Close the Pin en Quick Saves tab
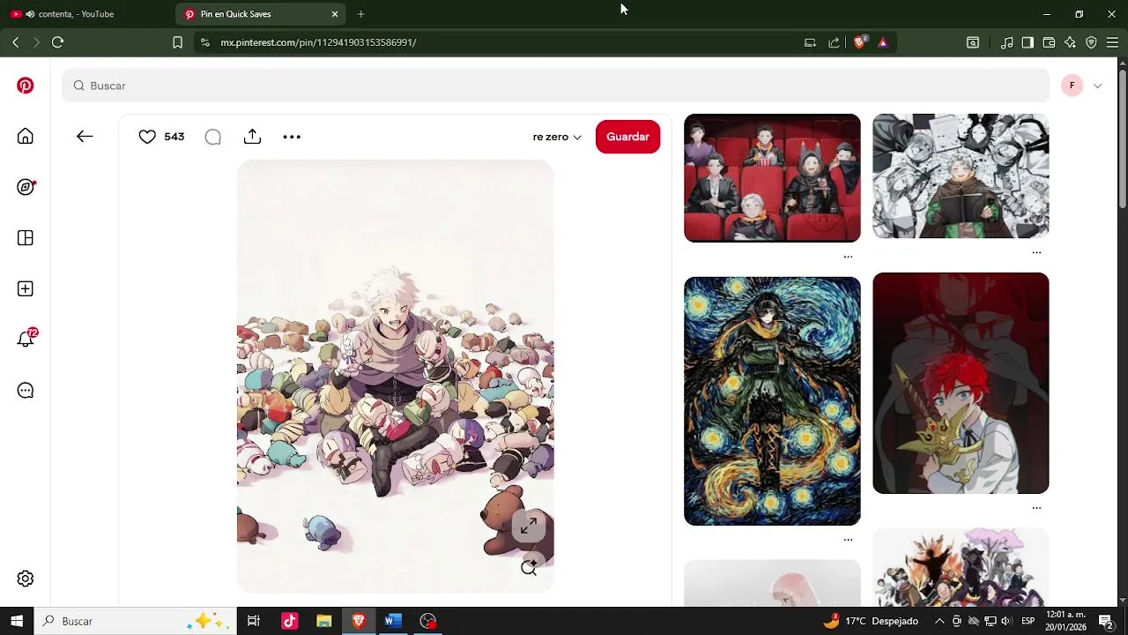 pos(335,14)
